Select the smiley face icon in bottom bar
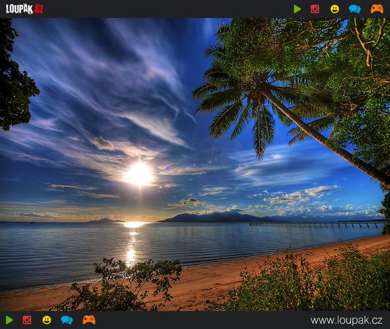Screen dimensions: 390x329 (x=47, y=320)
